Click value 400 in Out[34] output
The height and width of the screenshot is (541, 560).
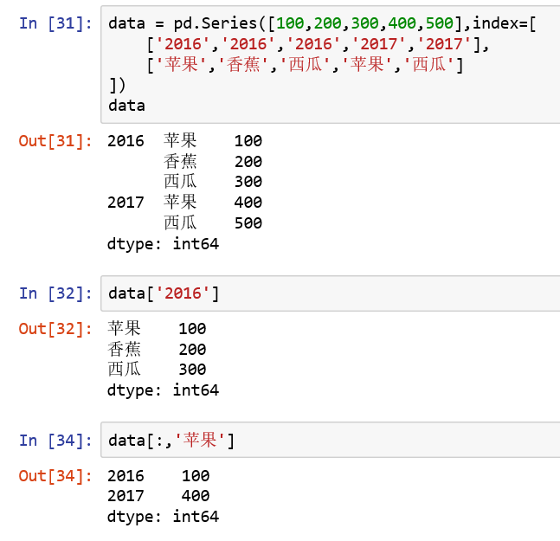[196, 496]
